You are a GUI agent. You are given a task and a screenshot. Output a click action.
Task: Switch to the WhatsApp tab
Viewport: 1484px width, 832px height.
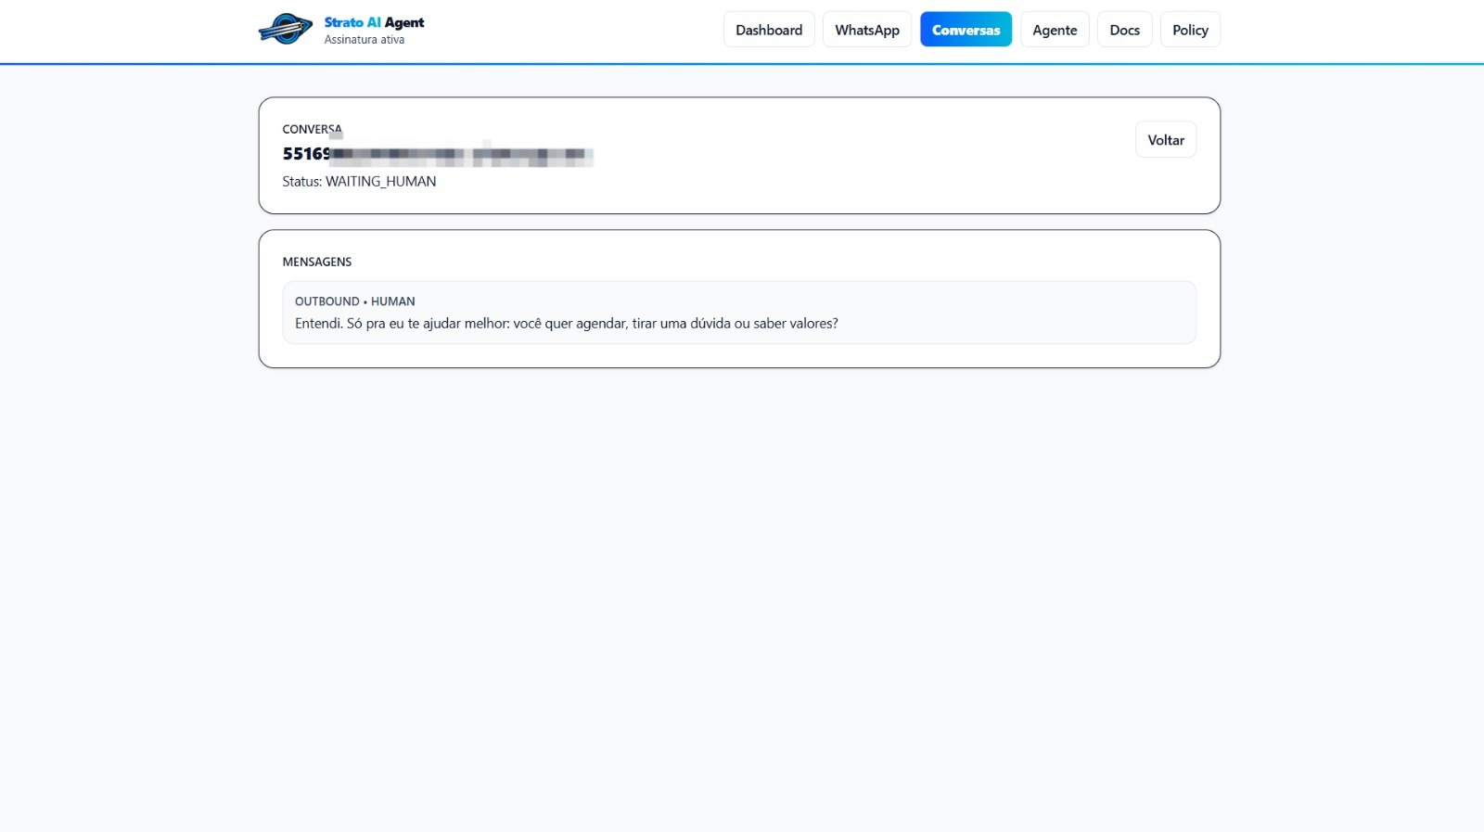click(x=866, y=30)
